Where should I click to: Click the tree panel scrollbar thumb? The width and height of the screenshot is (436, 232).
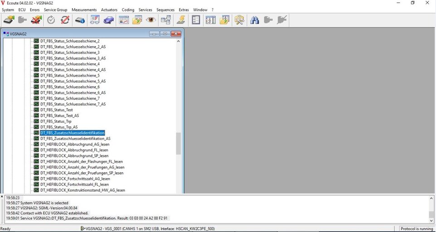coord(179,144)
